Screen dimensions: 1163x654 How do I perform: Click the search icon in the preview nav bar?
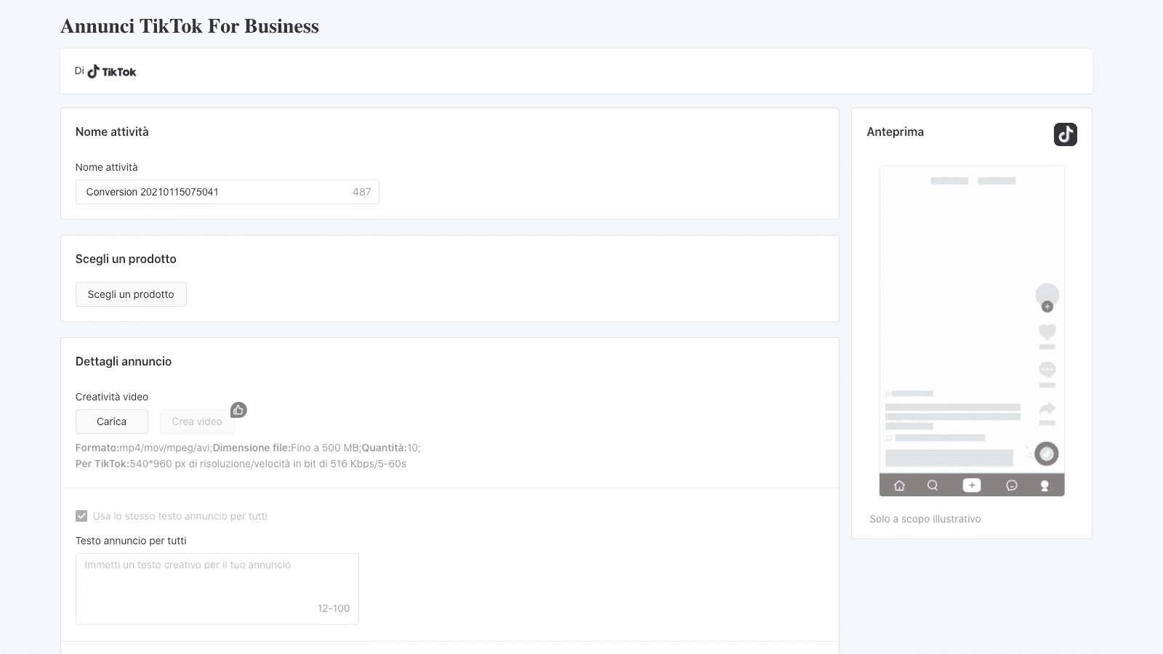point(933,485)
